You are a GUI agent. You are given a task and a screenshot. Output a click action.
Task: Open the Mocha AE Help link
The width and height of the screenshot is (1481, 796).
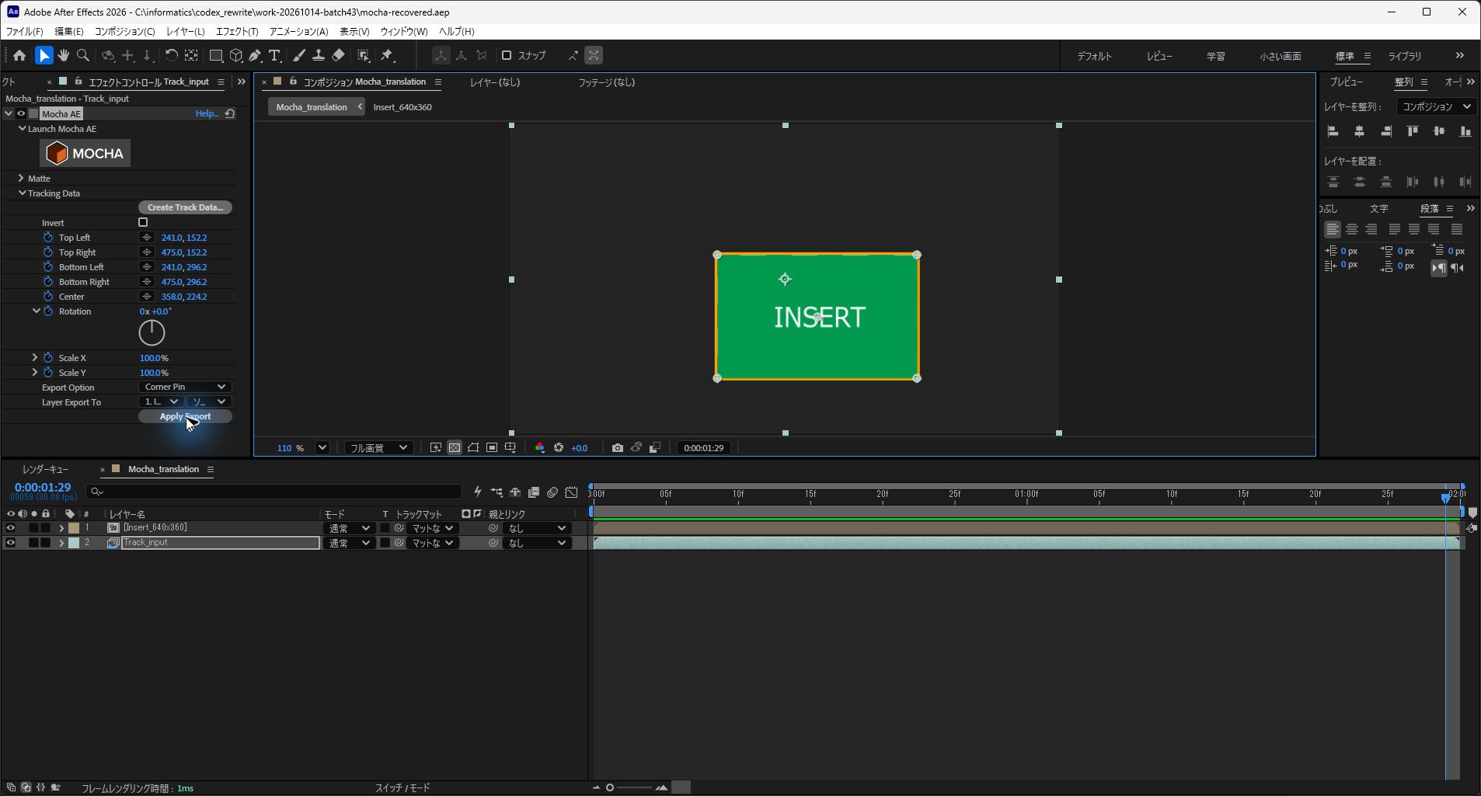coord(206,113)
